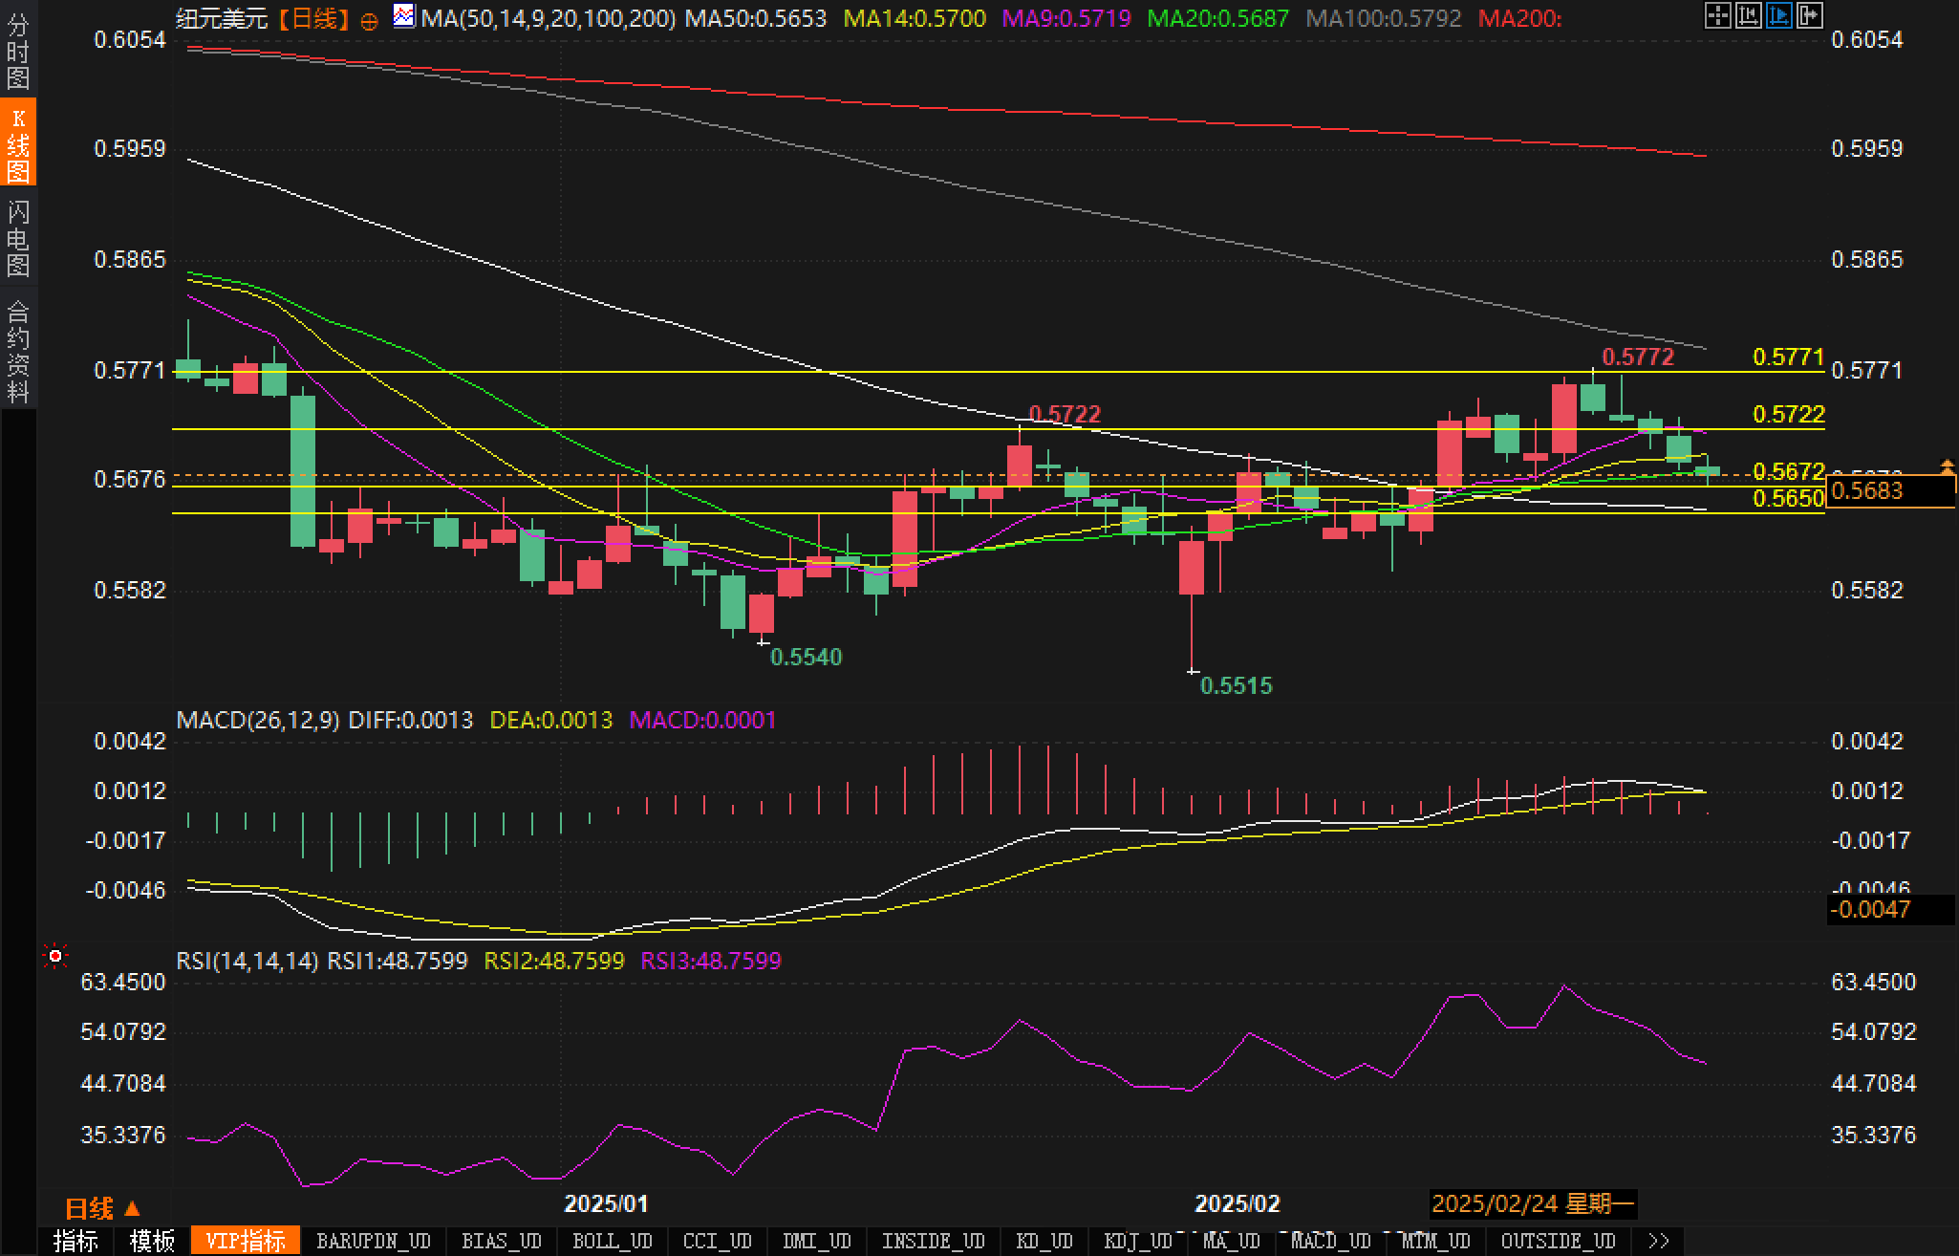The width and height of the screenshot is (1959, 1256).
Task: Click the panel-expand arrow icon at top right
Action: [1809, 15]
